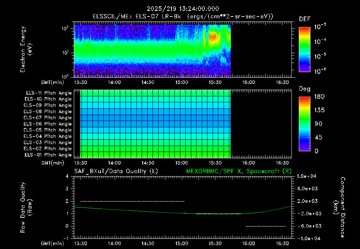Click the 10^1 energy axis tick label

[x=65, y=53]
